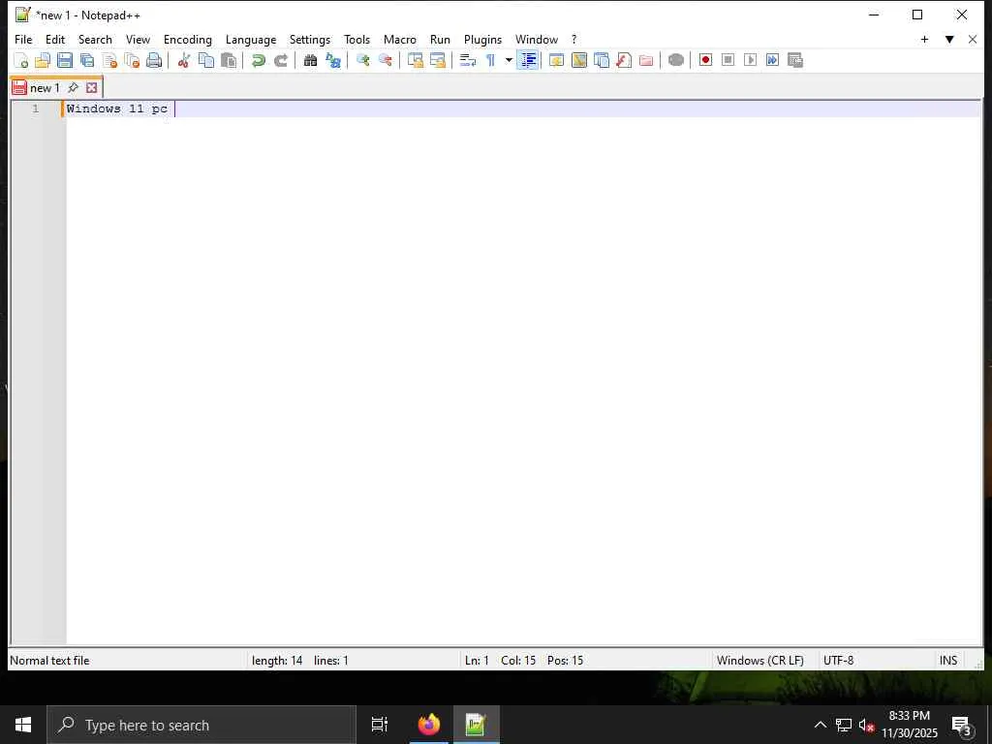
Task: Stop macro recording
Action: (728, 60)
